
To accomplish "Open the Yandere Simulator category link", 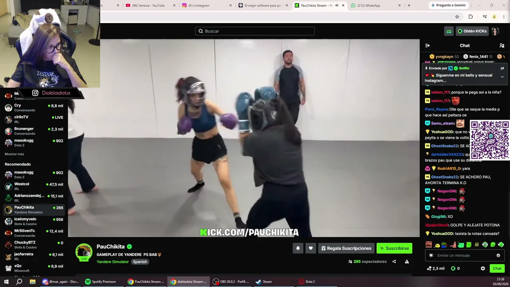I will pyautogui.click(x=112, y=262).
